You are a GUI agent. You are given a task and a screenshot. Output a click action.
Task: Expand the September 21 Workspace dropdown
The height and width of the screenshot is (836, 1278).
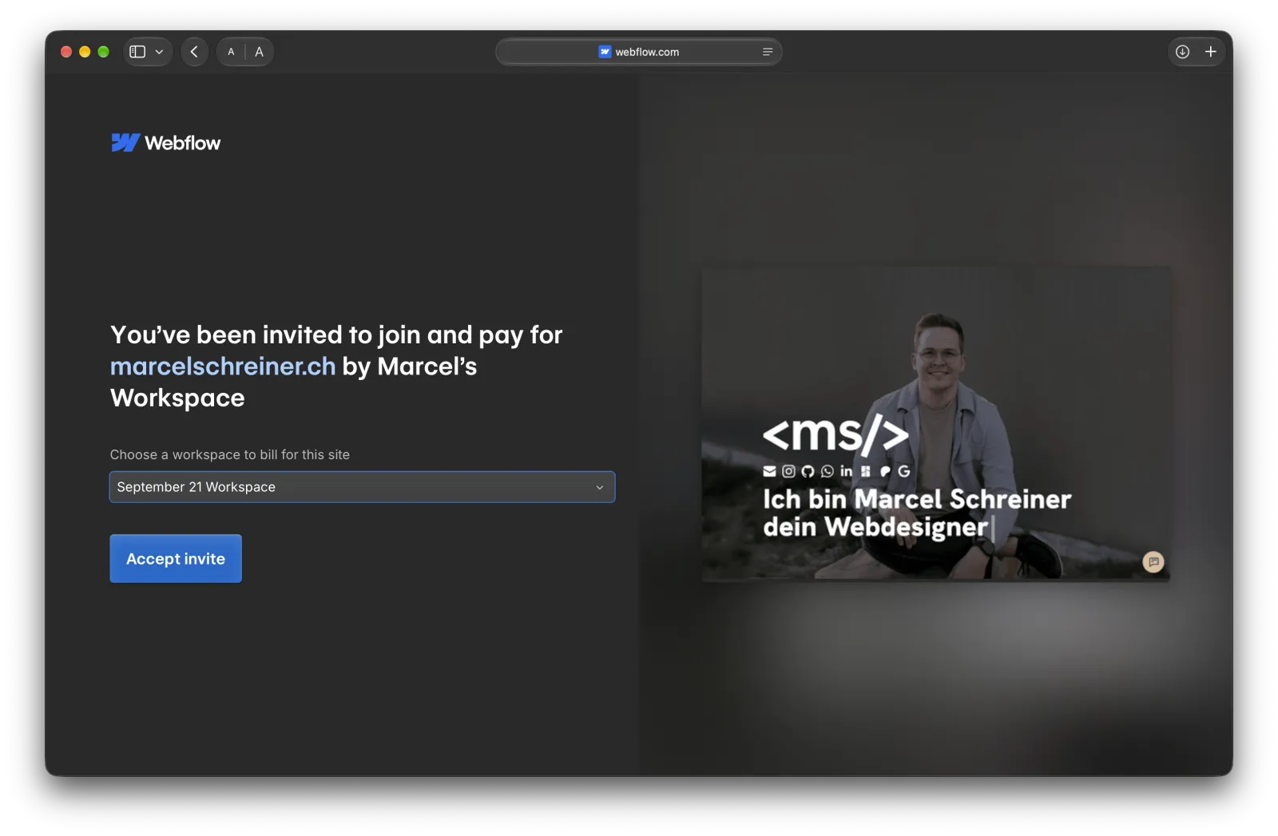pyautogui.click(x=362, y=487)
